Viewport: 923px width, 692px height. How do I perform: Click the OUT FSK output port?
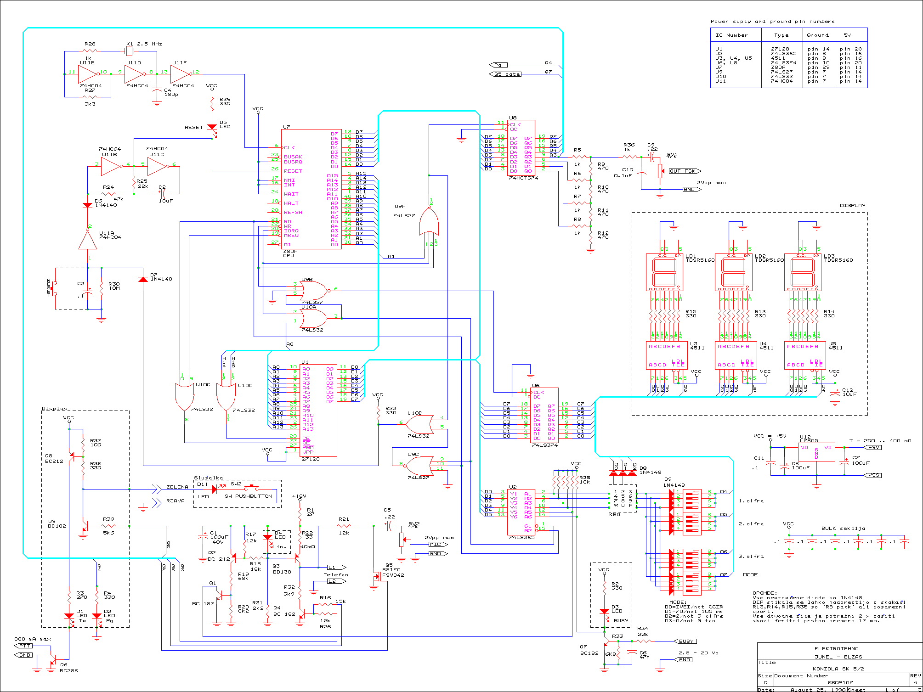point(685,171)
